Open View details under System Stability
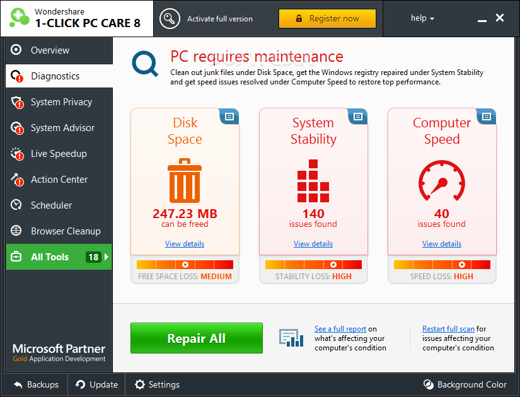 tap(313, 244)
